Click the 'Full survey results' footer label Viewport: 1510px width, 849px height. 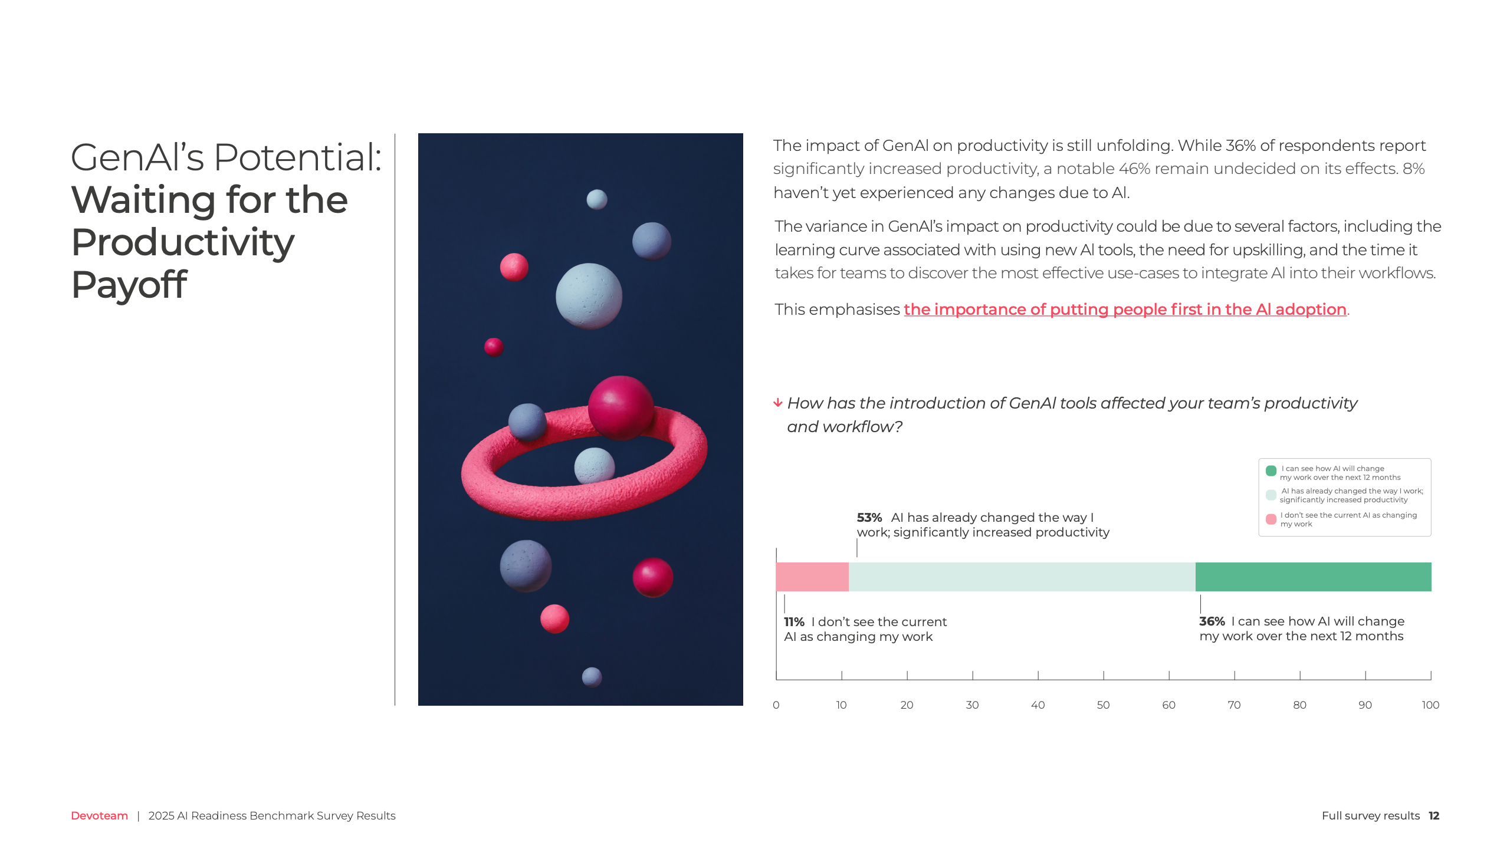coord(1370,815)
